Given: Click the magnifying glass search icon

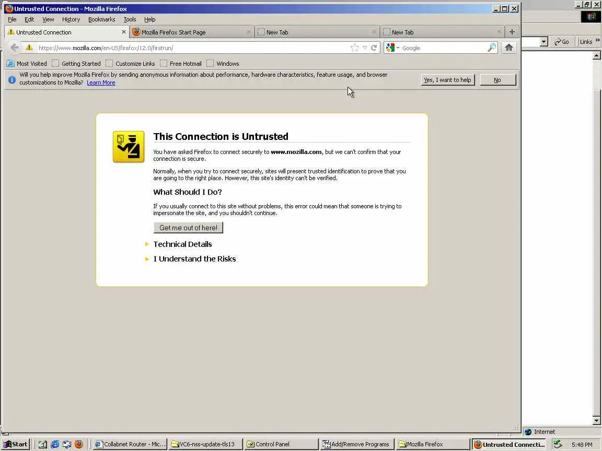Looking at the screenshot, I should (x=491, y=48).
